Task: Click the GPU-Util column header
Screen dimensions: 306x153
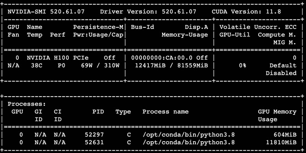Action: [x=235, y=35]
